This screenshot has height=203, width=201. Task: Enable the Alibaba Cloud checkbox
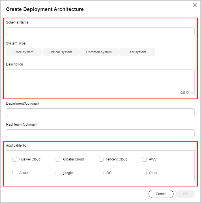(x=58, y=159)
